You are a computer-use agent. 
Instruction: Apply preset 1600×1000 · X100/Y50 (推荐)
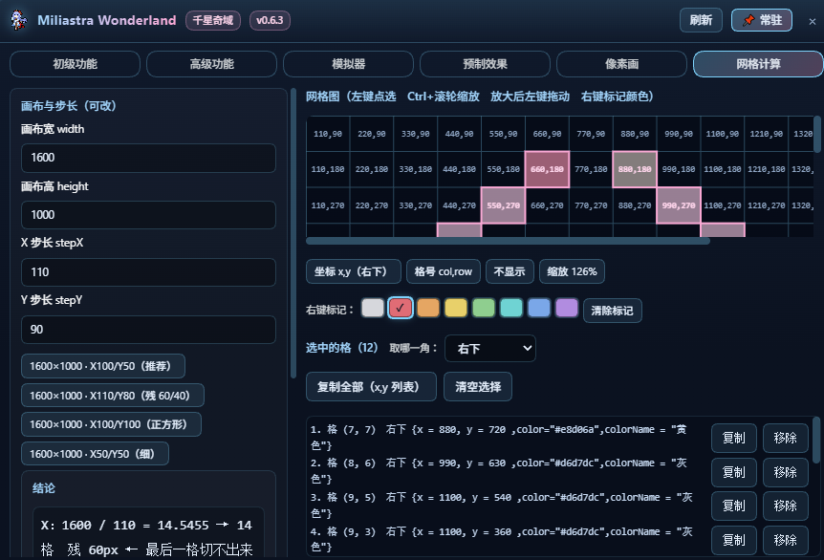(103, 366)
